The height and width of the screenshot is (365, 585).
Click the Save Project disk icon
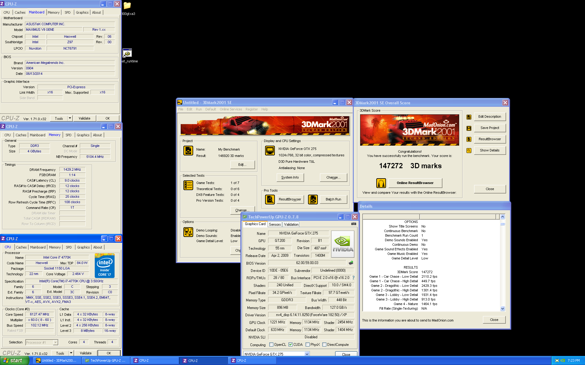[469, 128]
